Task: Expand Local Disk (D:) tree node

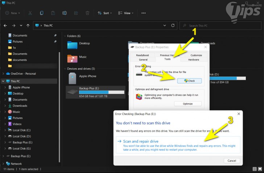Action: click(x=5, y=136)
